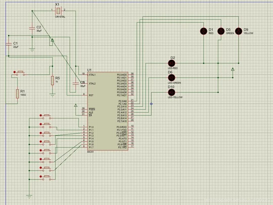Image resolution: width=273 pixels, height=205 pixels.
Task: Click capacitor C1 marked 22µF
Action: click(9, 43)
